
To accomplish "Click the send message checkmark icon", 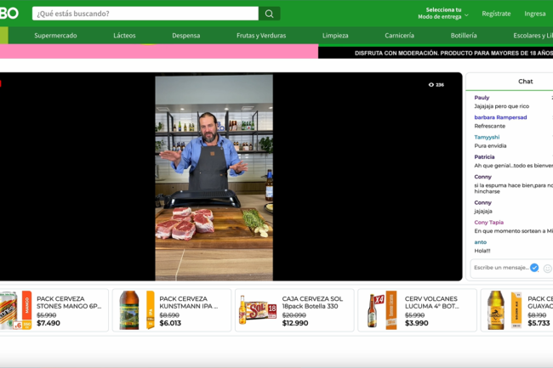I will click(534, 268).
